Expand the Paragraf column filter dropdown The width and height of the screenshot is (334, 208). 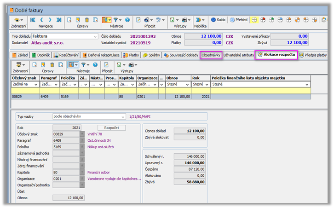click(56, 85)
